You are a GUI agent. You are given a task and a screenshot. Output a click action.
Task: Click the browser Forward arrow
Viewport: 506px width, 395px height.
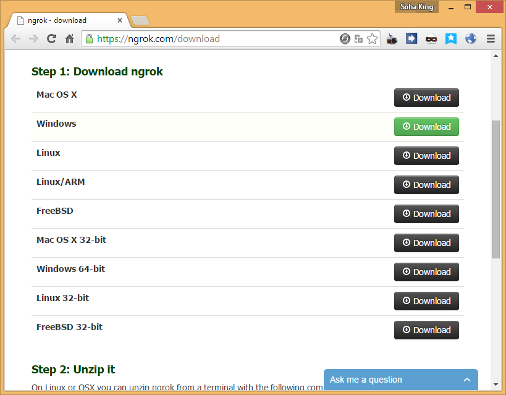coord(33,39)
